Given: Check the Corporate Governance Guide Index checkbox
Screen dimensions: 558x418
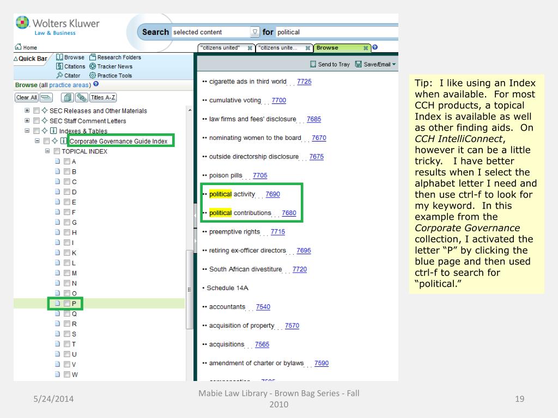Looking at the screenshot, I should click(x=46, y=141).
